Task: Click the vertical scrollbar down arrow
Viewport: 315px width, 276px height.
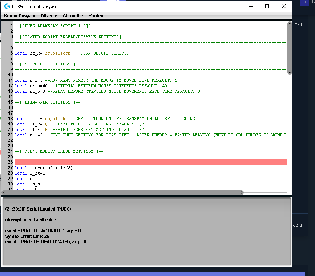Action: (x=290, y=72)
